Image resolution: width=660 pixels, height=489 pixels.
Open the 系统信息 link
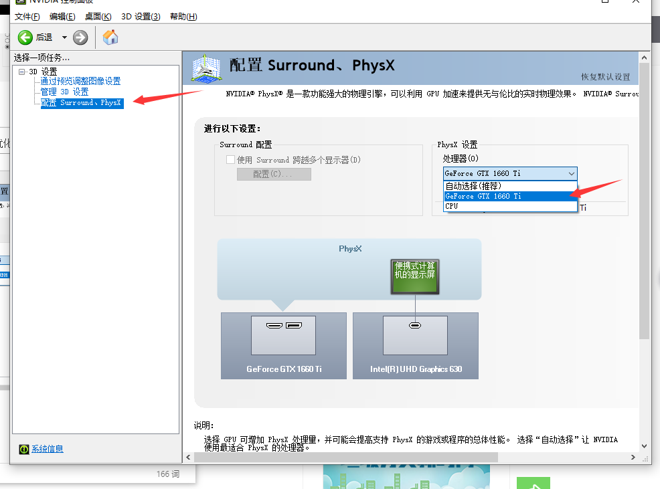click(x=48, y=449)
